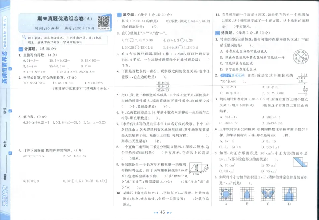Select the shaded squares figure in question 5
Image resolution: width=319 pixels, height=220 pixels.
click(x=300, y=162)
